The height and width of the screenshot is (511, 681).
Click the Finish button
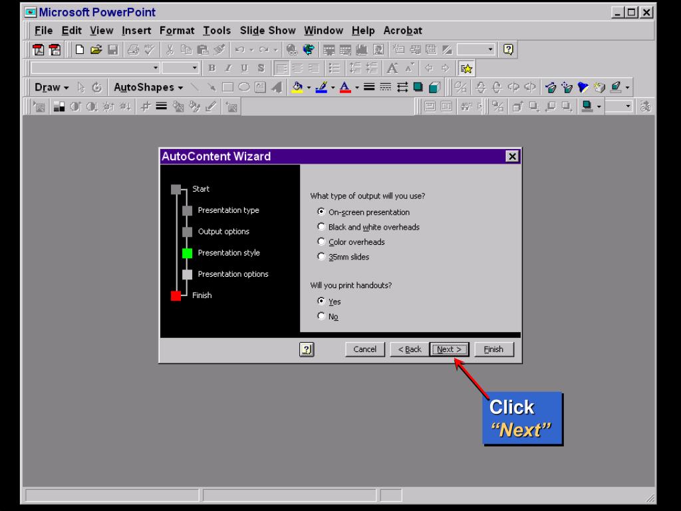[494, 349]
